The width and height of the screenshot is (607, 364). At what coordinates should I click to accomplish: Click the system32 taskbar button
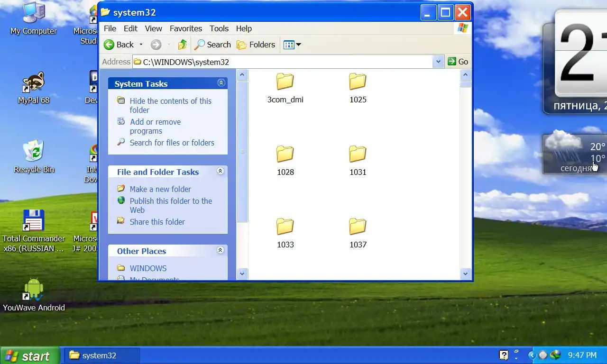101,355
